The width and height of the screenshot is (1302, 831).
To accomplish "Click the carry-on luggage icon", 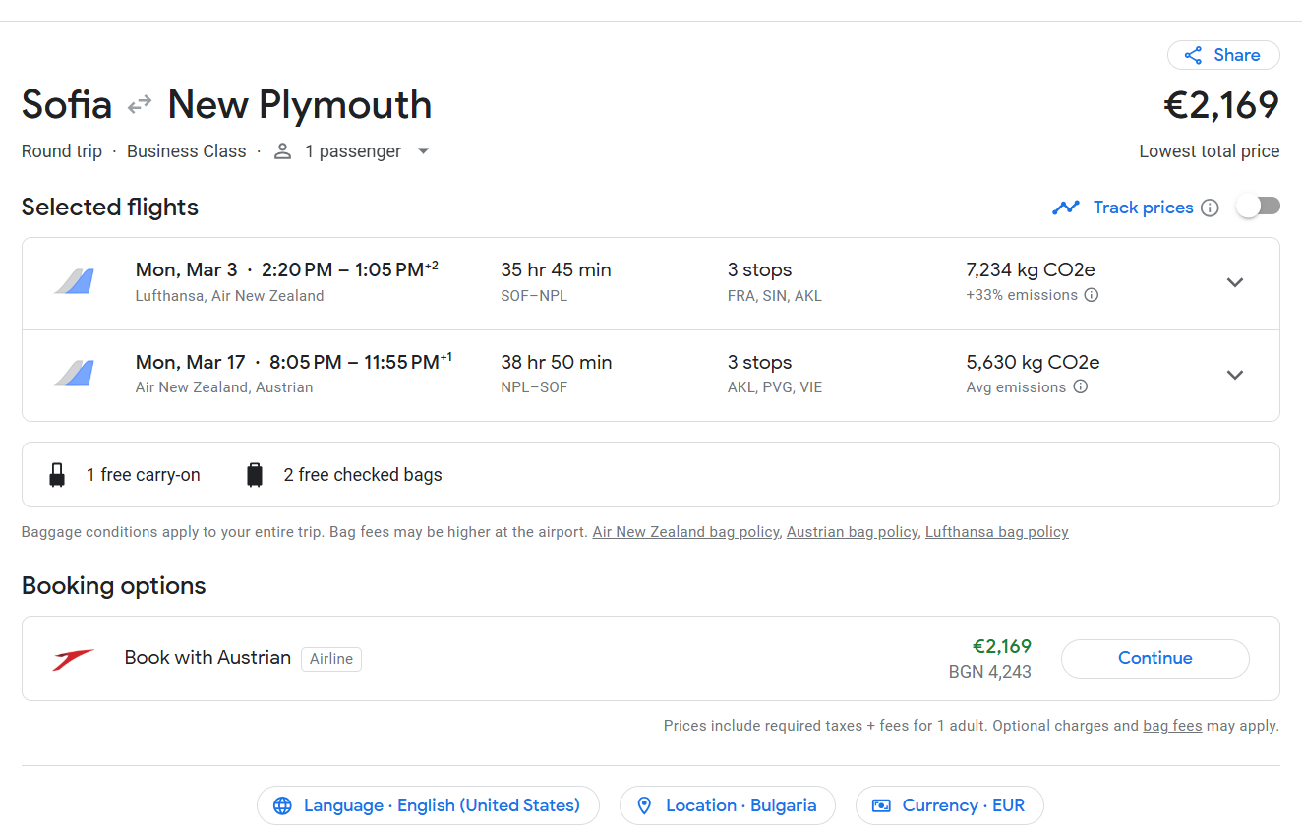I will [57, 475].
